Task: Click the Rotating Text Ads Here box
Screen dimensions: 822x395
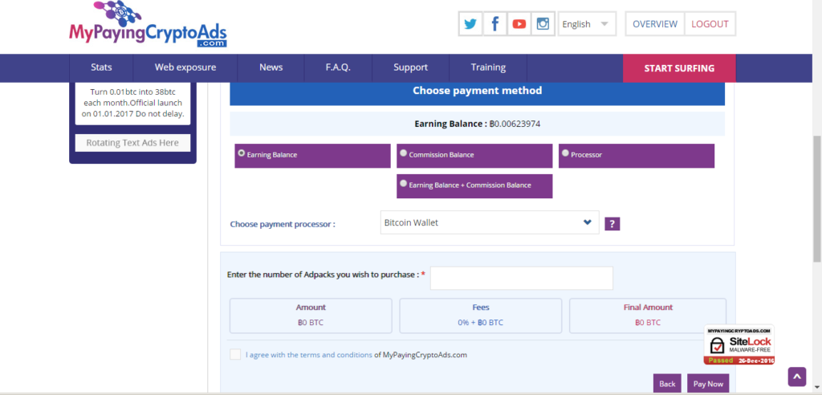Action: tap(132, 143)
